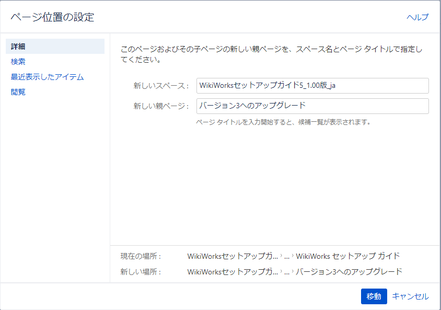441x310 pixels.
Task: Click the 新しい親ページ field label
Action: [161, 106]
